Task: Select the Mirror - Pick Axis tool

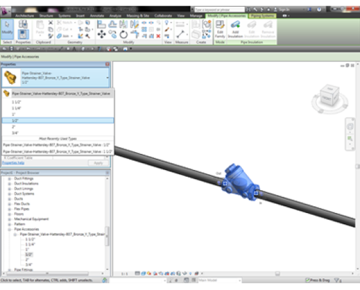Action: pyautogui.click(x=123, y=25)
